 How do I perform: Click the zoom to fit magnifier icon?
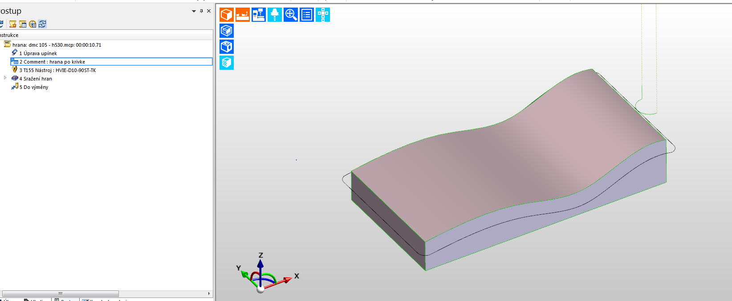[291, 15]
